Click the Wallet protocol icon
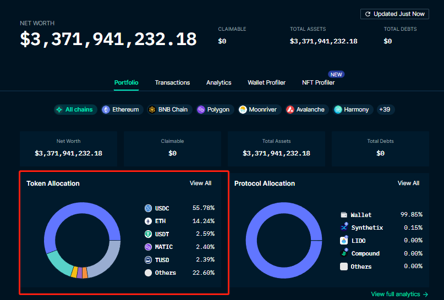444x300 pixels. click(x=344, y=215)
